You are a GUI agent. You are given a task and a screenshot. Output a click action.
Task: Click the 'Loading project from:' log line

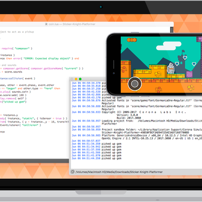[x=137, y=121]
